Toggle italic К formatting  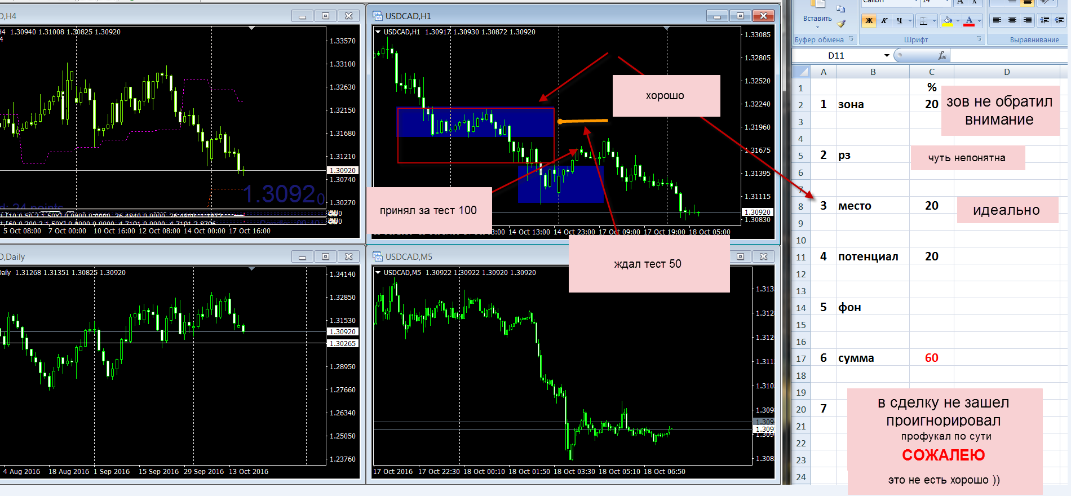pyautogui.click(x=884, y=21)
